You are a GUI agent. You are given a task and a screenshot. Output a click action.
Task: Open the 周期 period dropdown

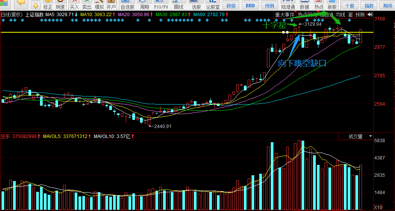[x=145, y=5]
